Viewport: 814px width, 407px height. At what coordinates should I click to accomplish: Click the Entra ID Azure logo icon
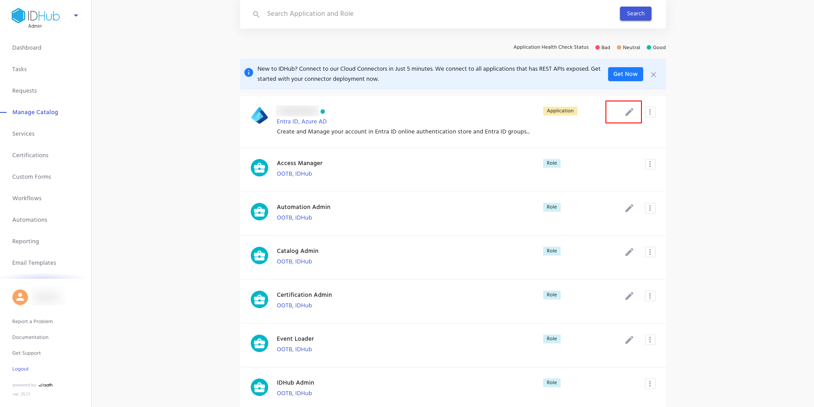coord(259,115)
